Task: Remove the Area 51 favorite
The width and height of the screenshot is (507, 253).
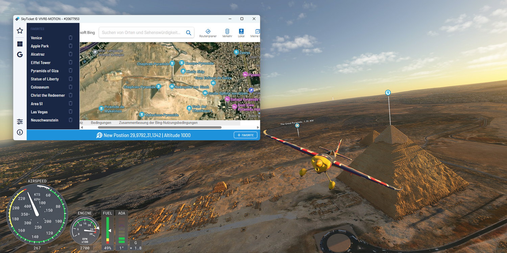Action: [x=70, y=104]
